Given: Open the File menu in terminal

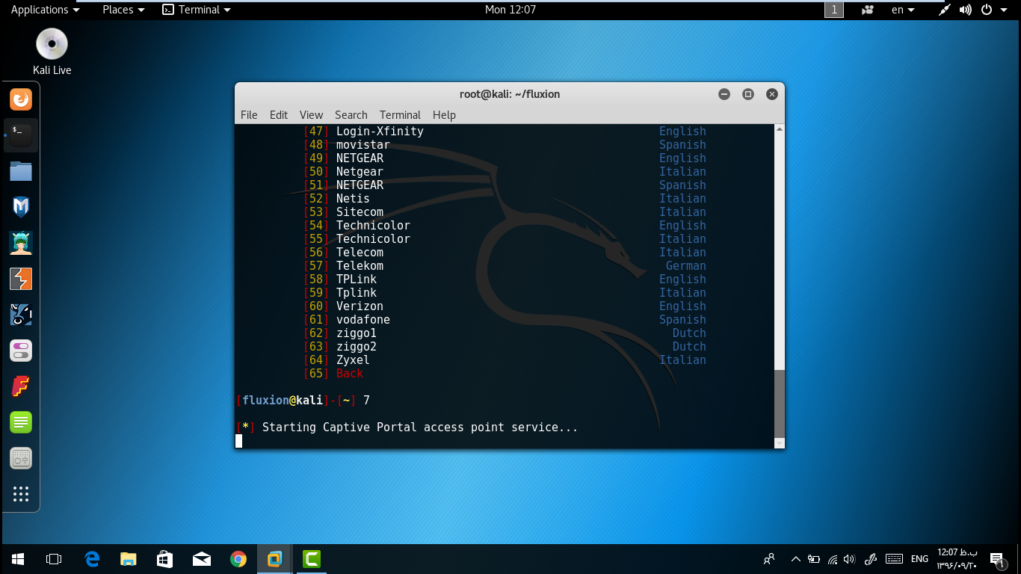Looking at the screenshot, I should [x=249, y=114].
